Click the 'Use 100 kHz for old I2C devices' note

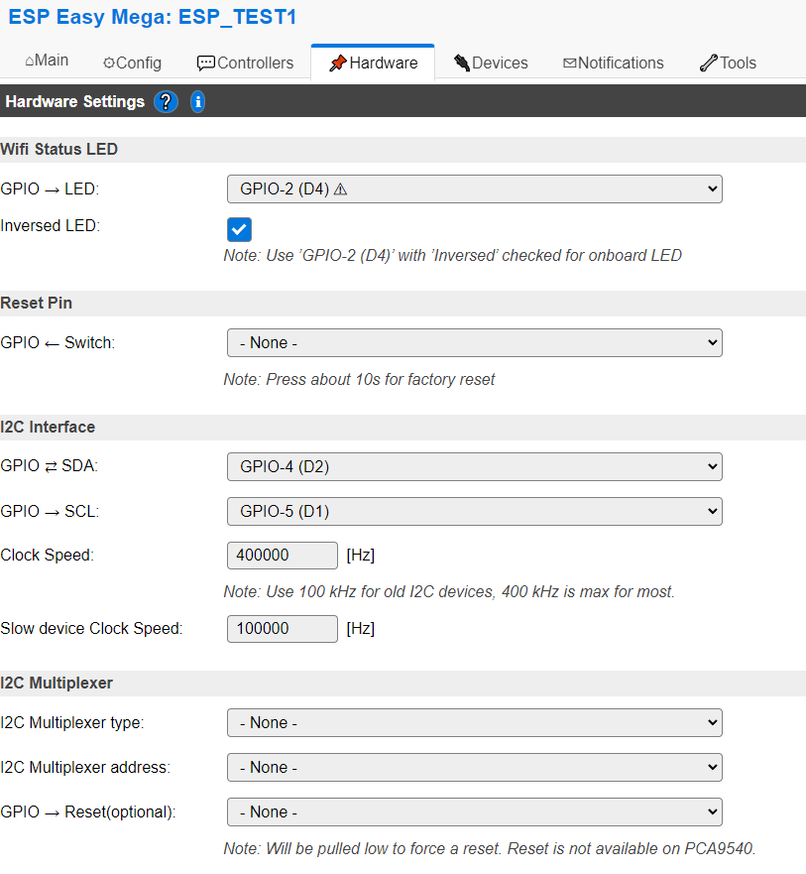pos(449,591)
